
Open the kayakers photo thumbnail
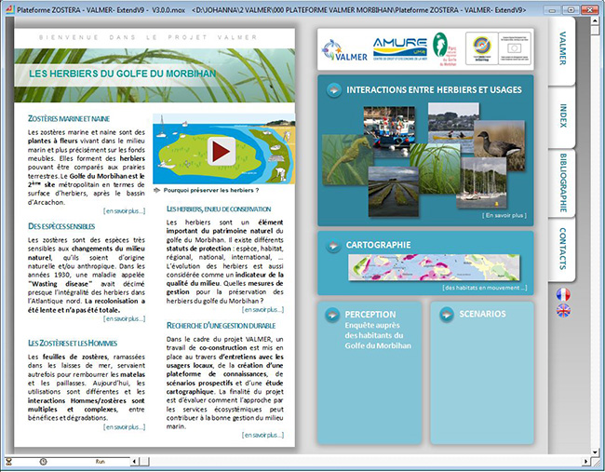click(x=451, y=123)
